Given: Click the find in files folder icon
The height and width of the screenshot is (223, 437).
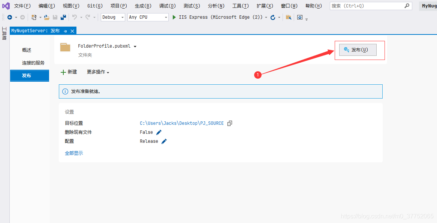Looking at the screenshot, I should (x=289, y=17).
